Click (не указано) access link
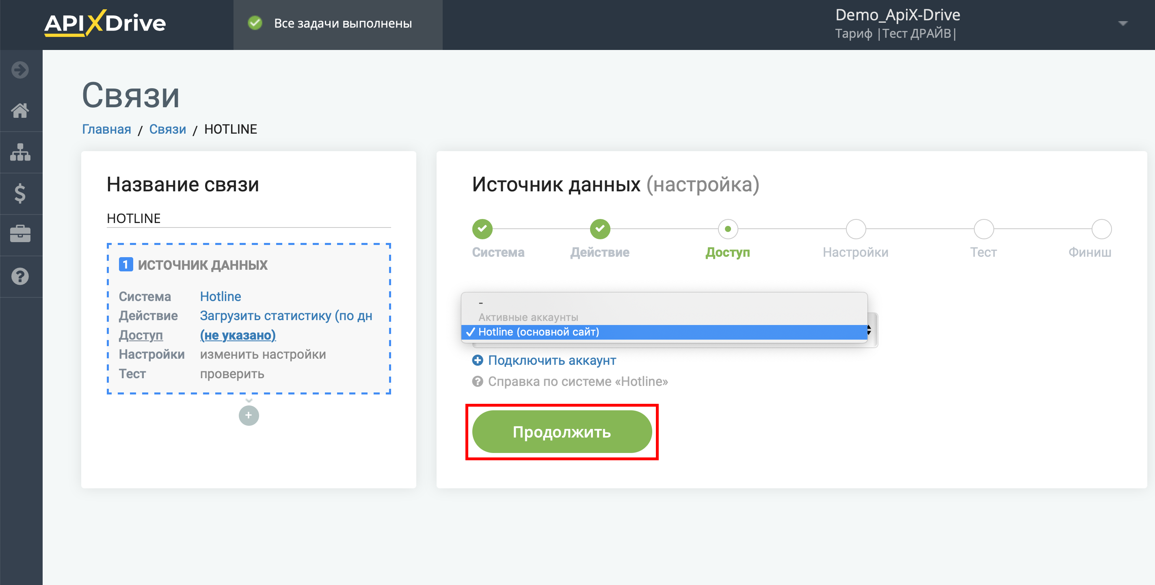Screen dimensions: 1155x585 [238, 335]
